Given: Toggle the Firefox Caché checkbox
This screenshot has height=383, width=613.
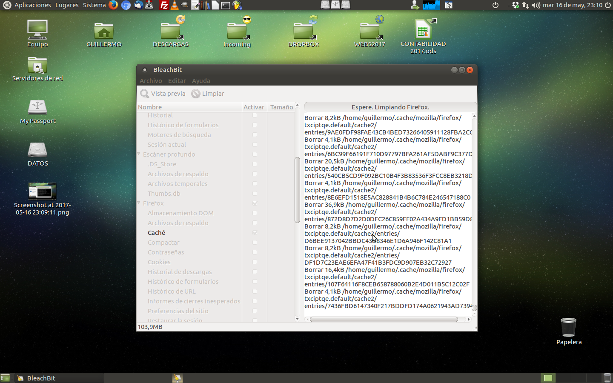Looking at the screenshot, I should (255, 233).
